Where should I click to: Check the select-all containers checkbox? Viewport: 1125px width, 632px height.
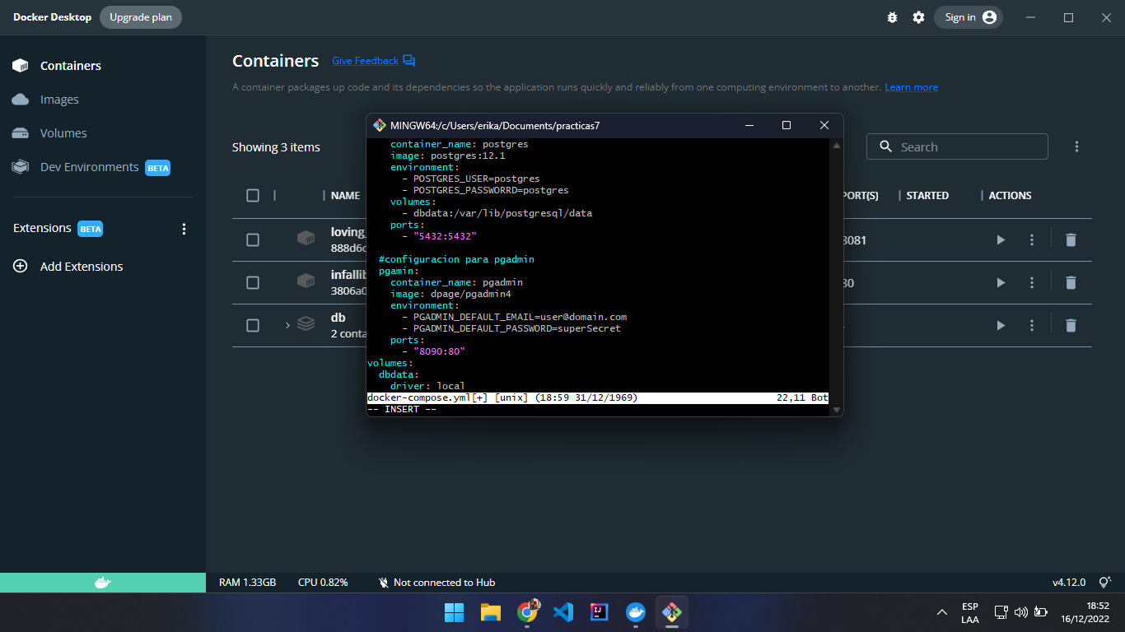253,195
